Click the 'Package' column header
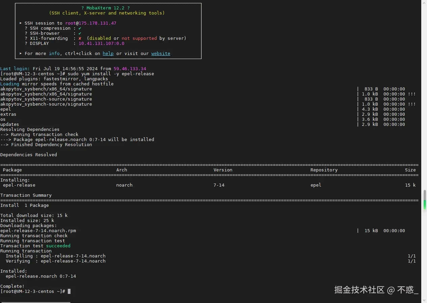 (x=12, y=170)
